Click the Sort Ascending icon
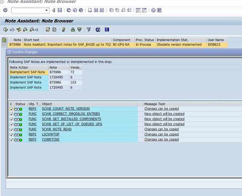242x196 pixels. click(x=73, y=30)
